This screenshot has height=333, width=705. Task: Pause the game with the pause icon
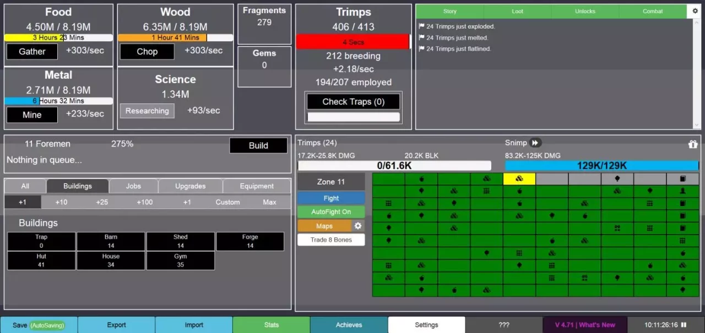pos(685,325)
